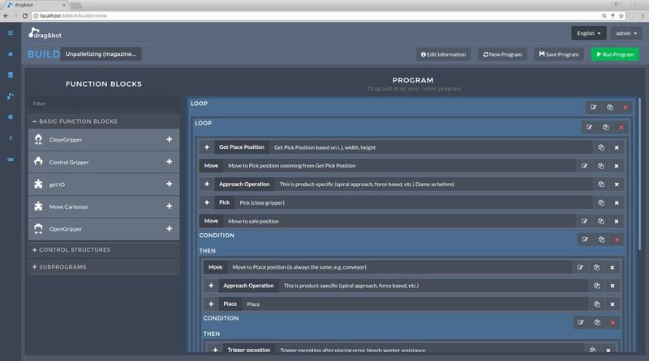Click the hamburger menu icon in sidebar

pos(11,33)
